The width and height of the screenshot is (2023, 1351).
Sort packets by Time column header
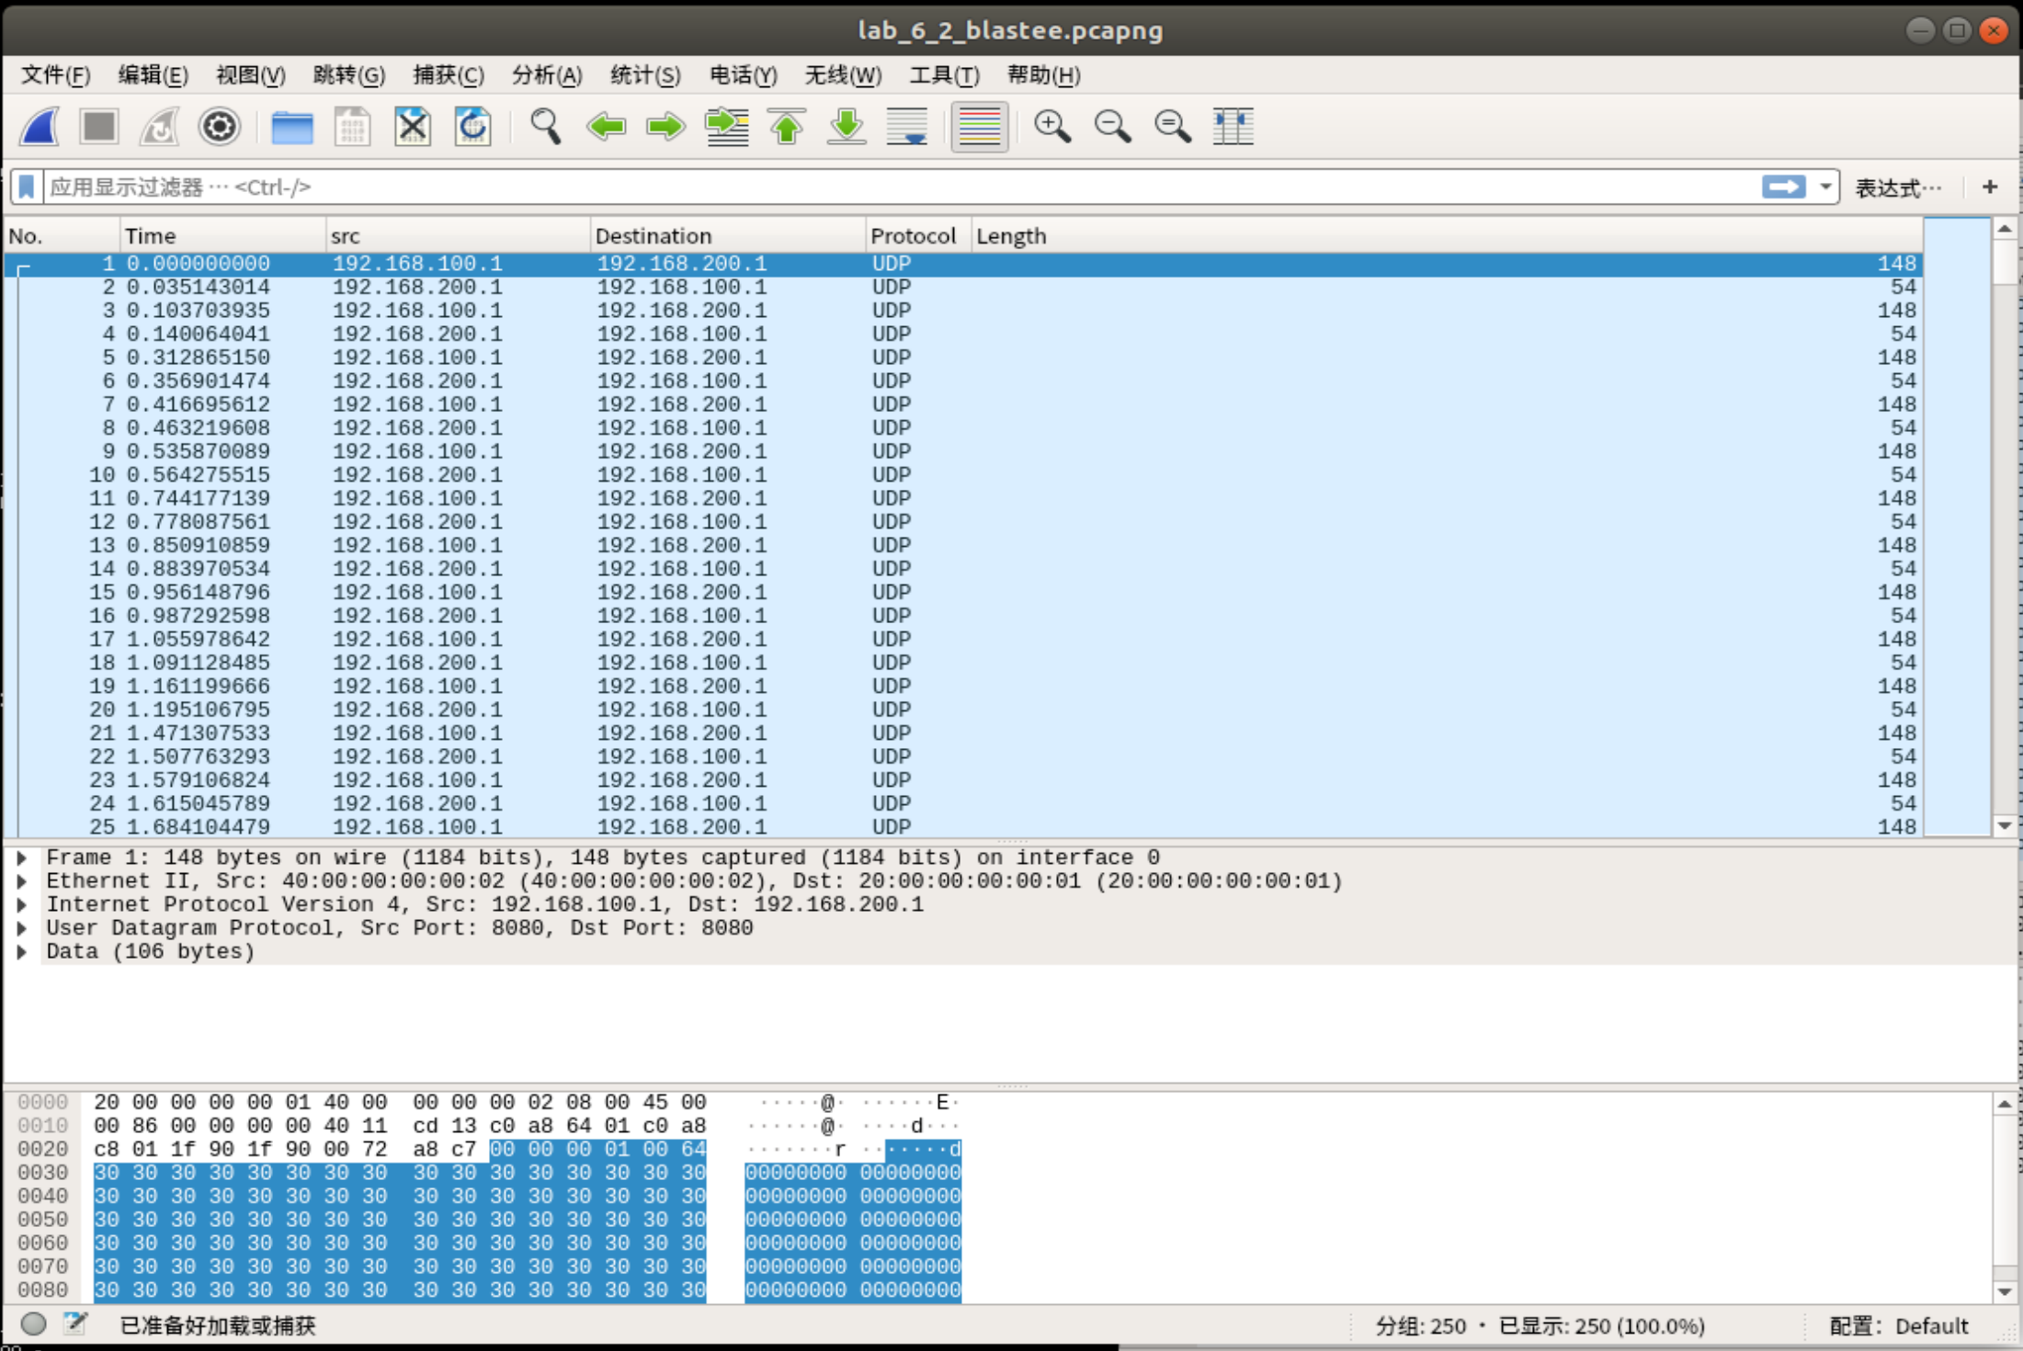point(222,236)
